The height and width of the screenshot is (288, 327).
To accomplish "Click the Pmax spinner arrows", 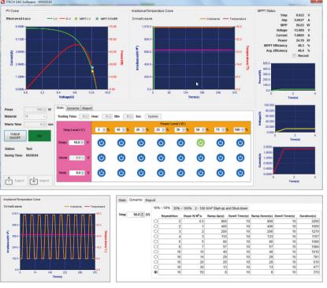I will [45, 110].
